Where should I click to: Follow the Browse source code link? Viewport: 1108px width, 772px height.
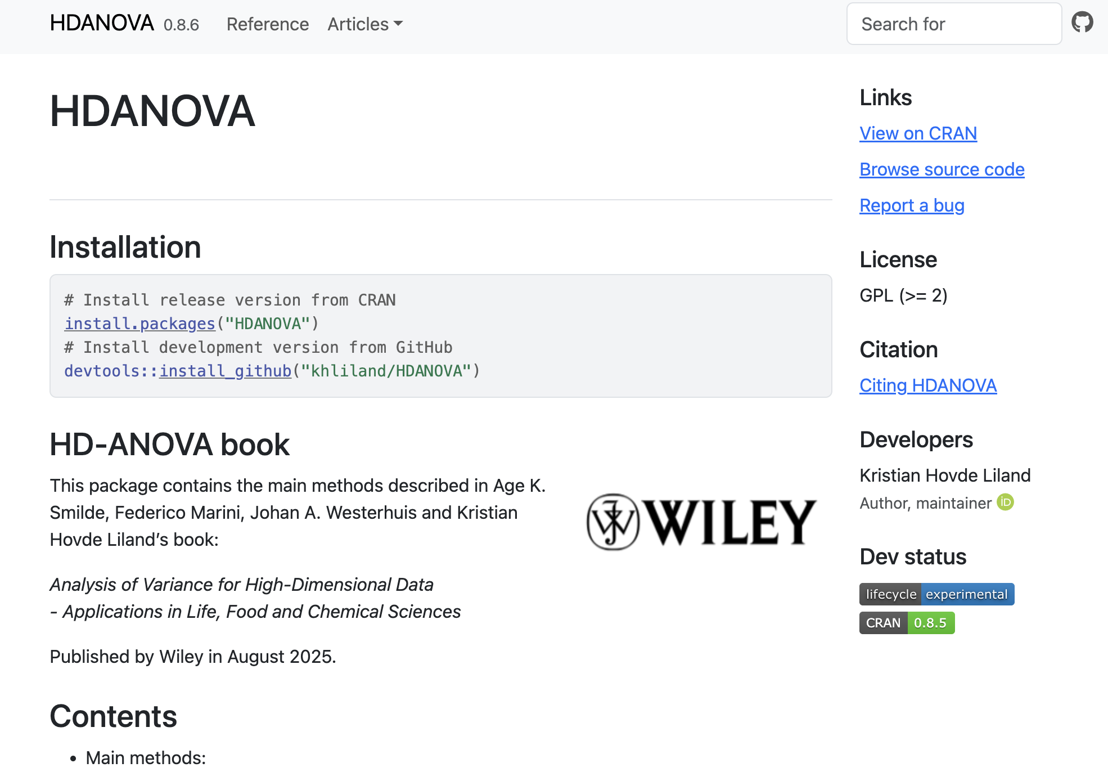[942, 169]
